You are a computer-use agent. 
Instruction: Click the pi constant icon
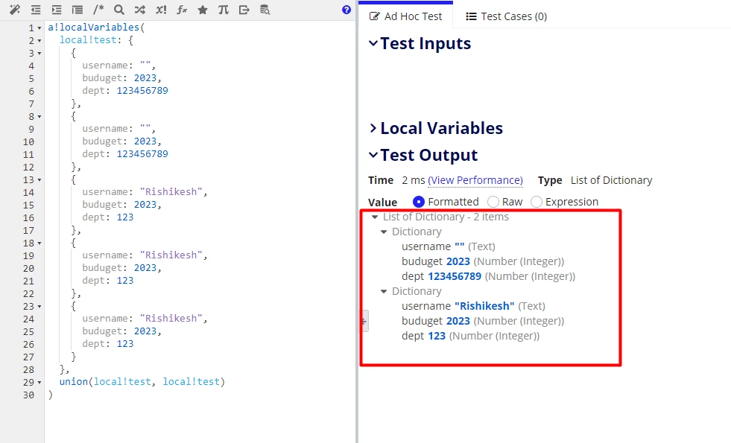pyautogui.click(x=224, y=10)
